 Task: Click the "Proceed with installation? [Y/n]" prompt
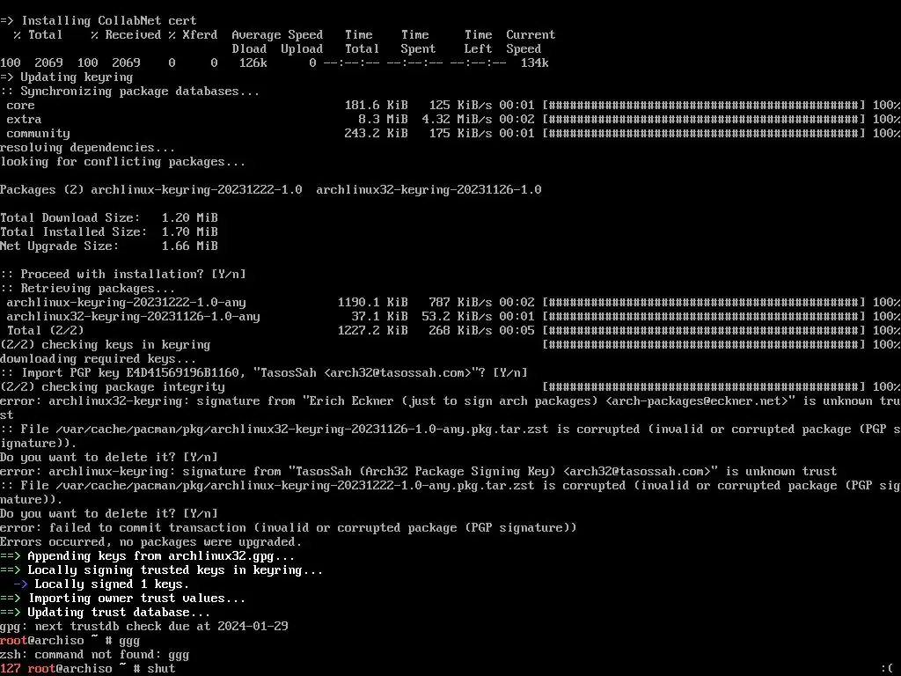click(x=123, y=275)
